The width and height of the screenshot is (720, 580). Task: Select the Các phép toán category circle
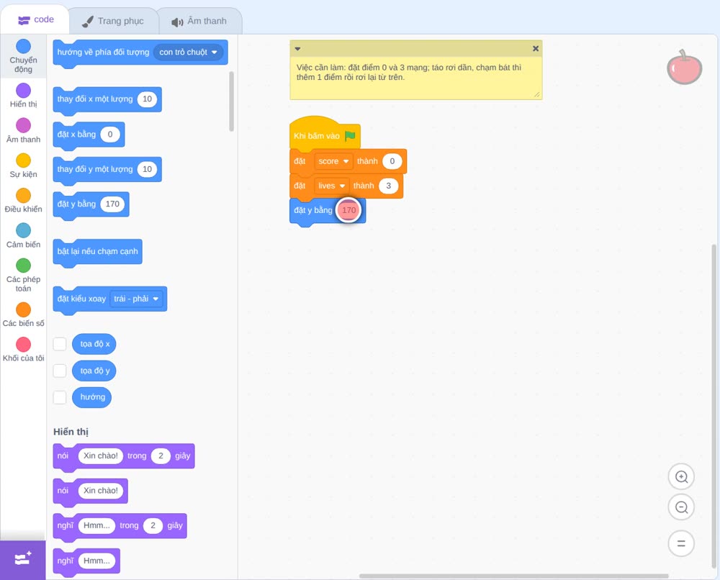coord(24,266)
